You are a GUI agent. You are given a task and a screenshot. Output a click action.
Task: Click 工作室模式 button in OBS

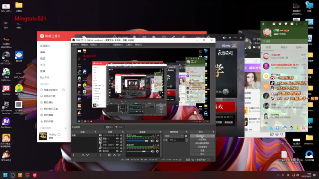click(202, 147)
